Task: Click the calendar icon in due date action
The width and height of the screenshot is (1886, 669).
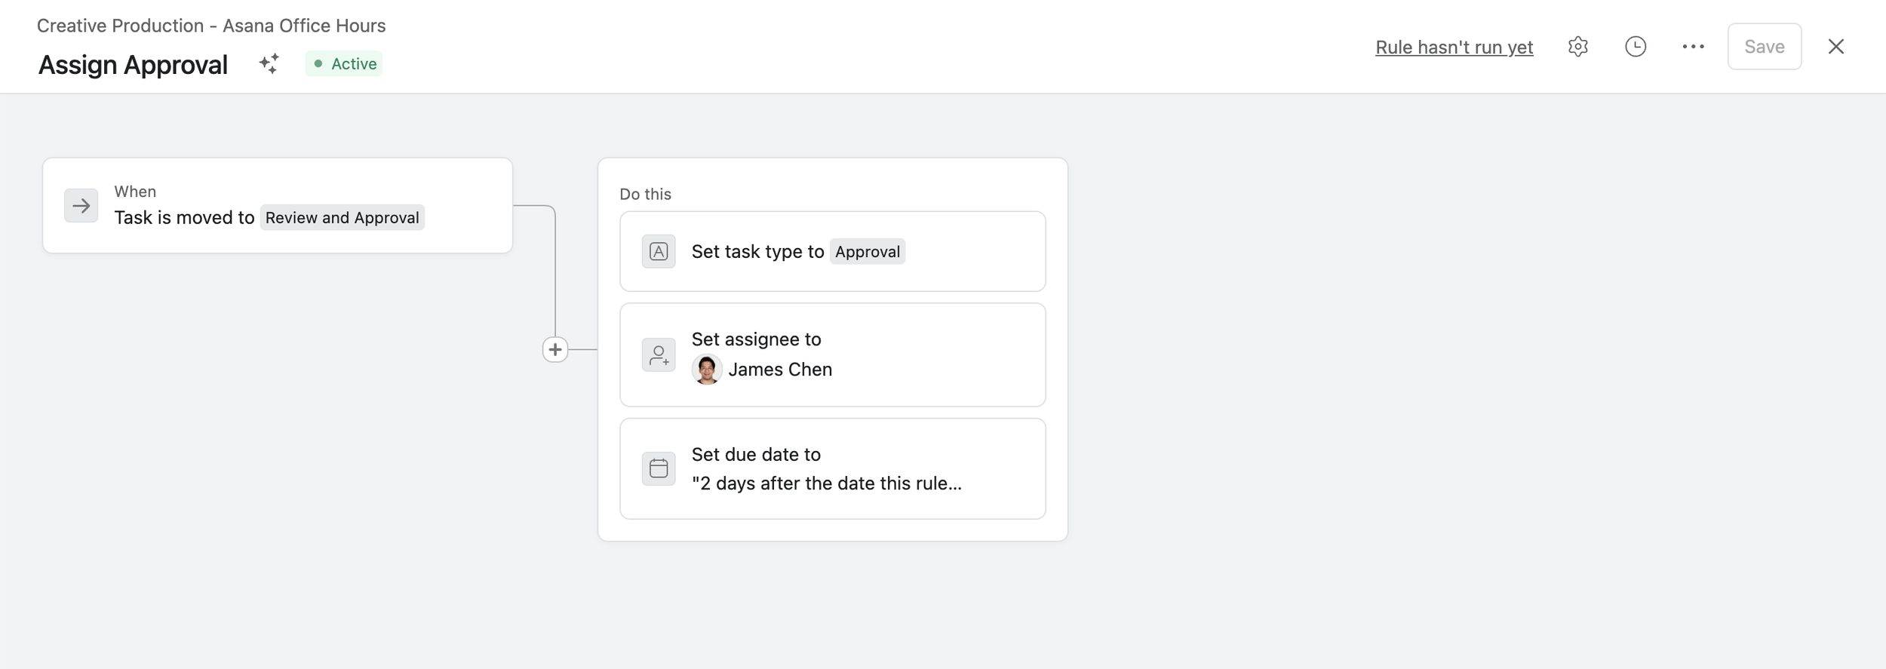Action: click(659, 468)
